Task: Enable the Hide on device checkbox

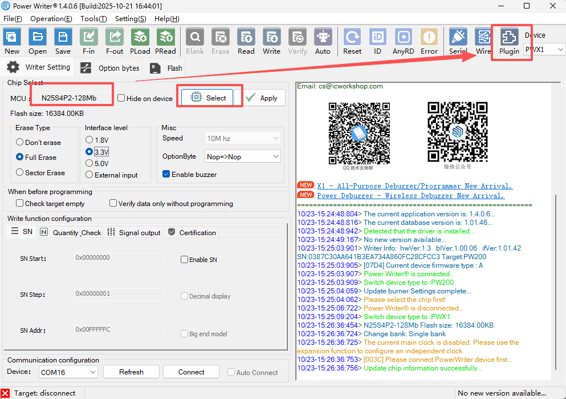Action: point(121,98)
